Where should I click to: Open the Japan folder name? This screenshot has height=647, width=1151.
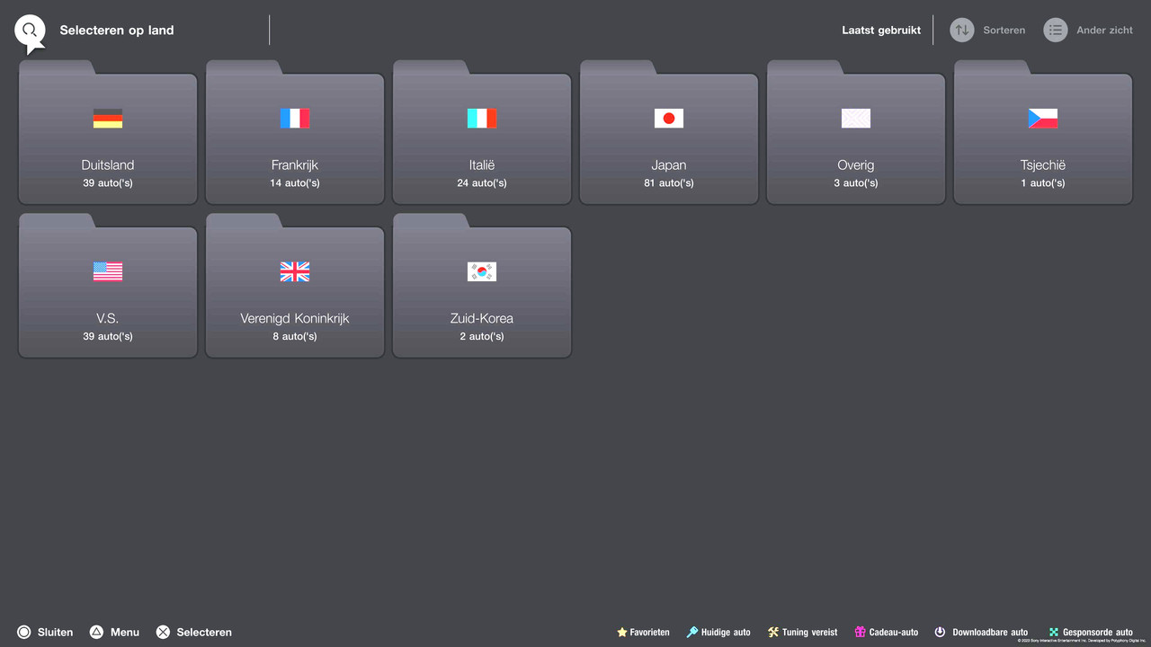click(x=669, y=165)
